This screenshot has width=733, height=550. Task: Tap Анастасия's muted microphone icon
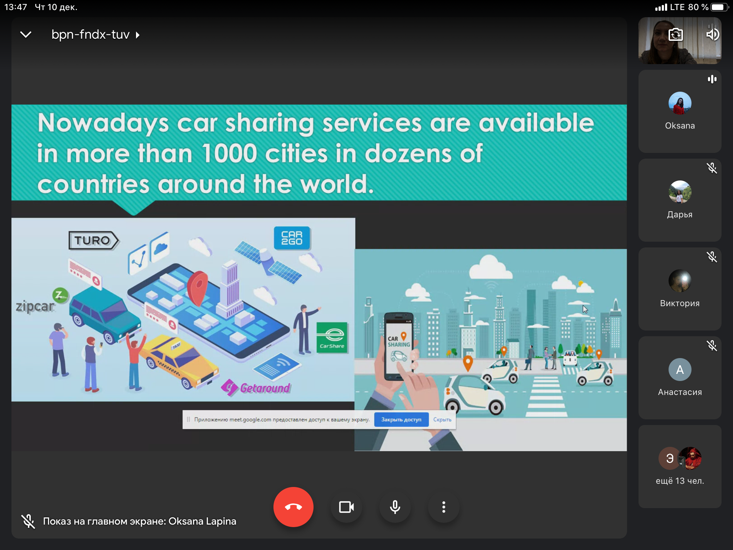712,346
